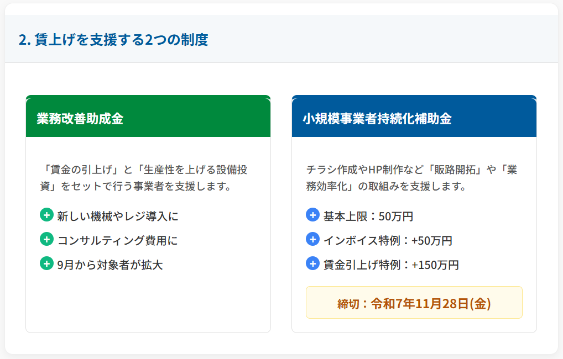Click the blue 小規模事業者持続化補助金 card header
The width and height of the screenshot is (563, 359).
pyautogui.click(x=414, y=118)
